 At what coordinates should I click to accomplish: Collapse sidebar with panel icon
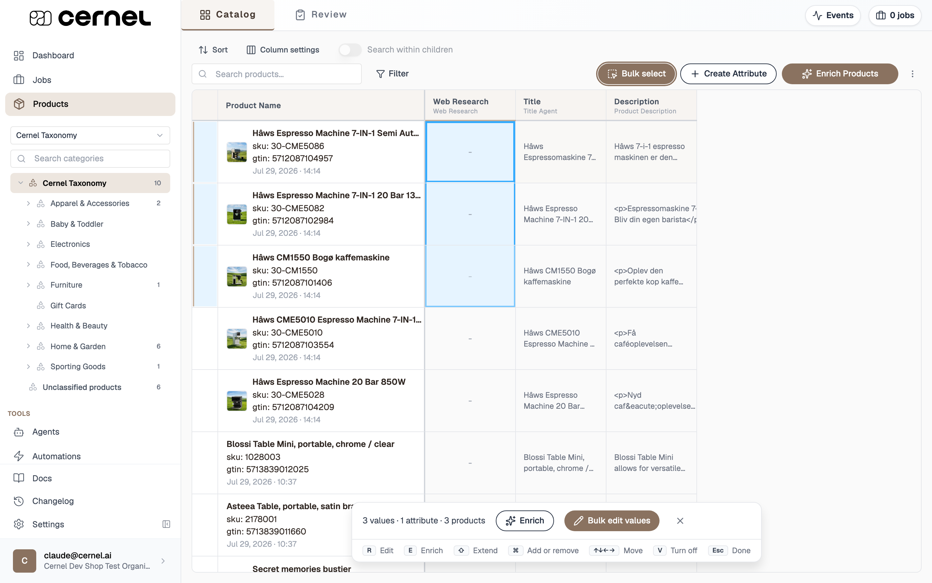[166, 524]
